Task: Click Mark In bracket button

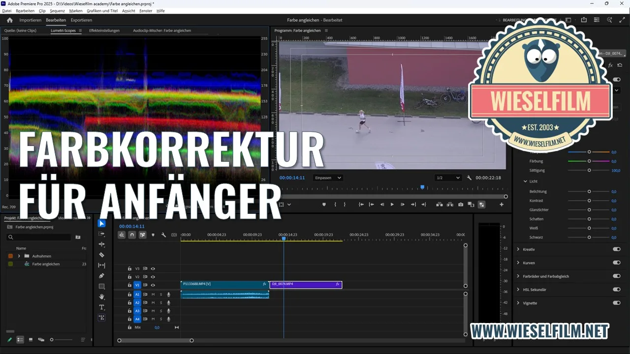Action: [x=335, y=205]
